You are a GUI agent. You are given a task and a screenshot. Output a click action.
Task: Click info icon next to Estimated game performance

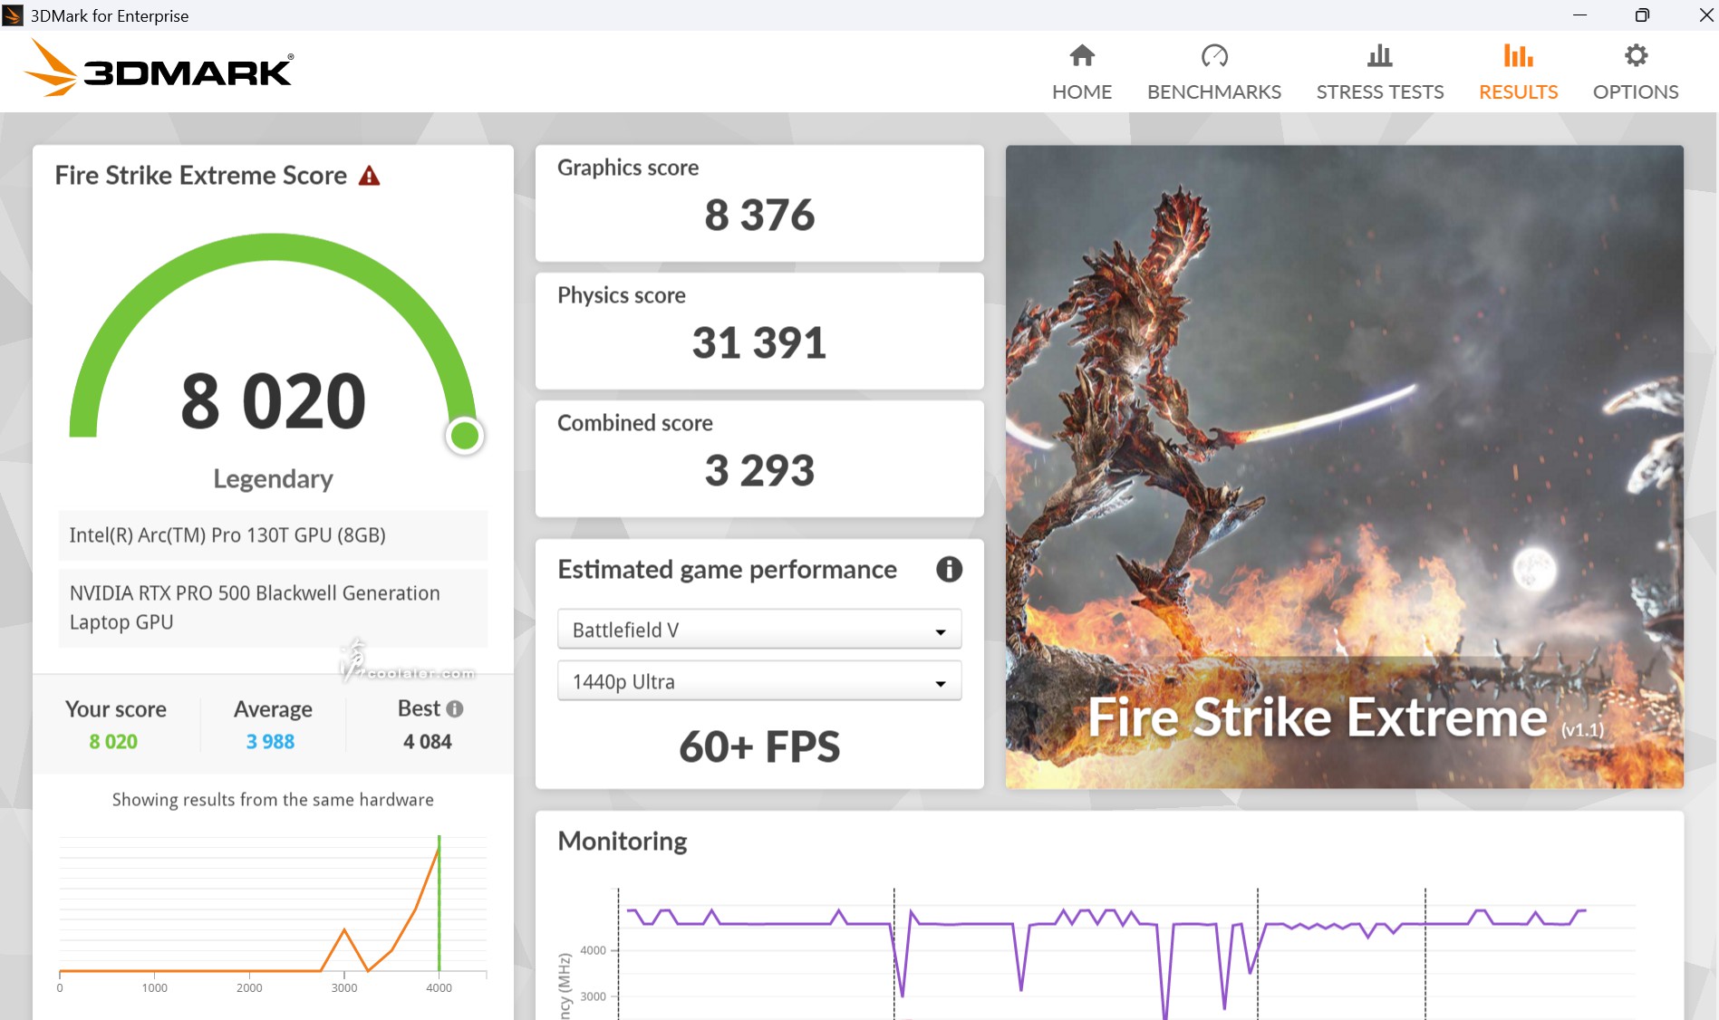coord(949,570)
